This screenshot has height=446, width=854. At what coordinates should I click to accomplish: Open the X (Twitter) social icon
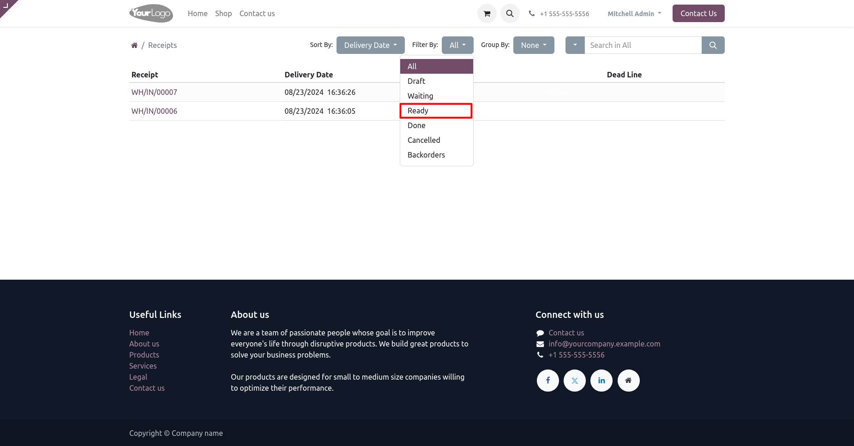(x=575, y=381)
